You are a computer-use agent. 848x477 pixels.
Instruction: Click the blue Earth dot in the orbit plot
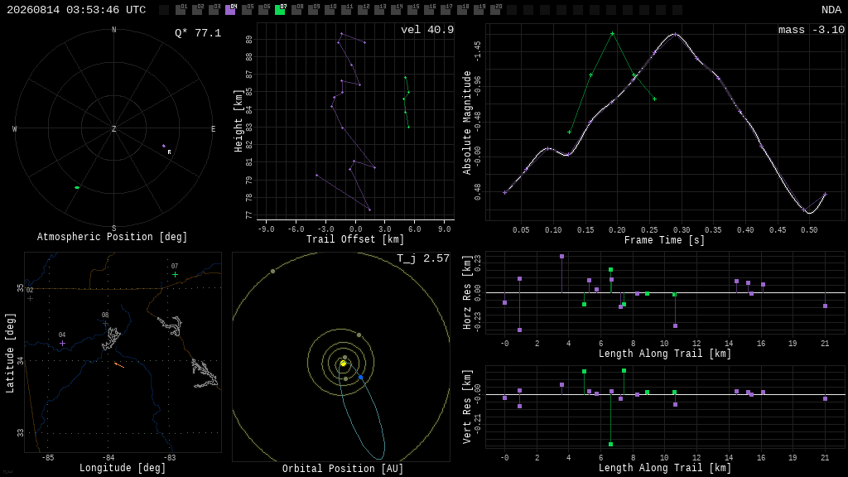[x=361, y=378]
